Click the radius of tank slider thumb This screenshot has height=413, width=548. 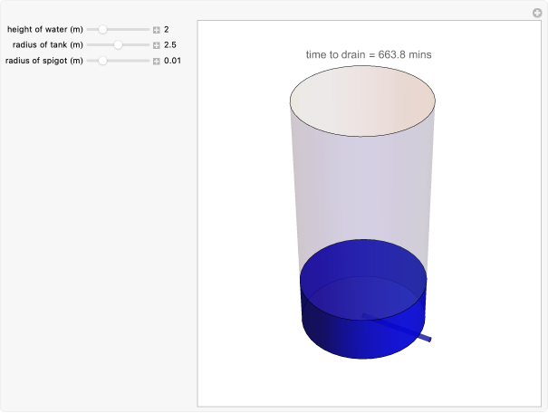tap(118, 45)
